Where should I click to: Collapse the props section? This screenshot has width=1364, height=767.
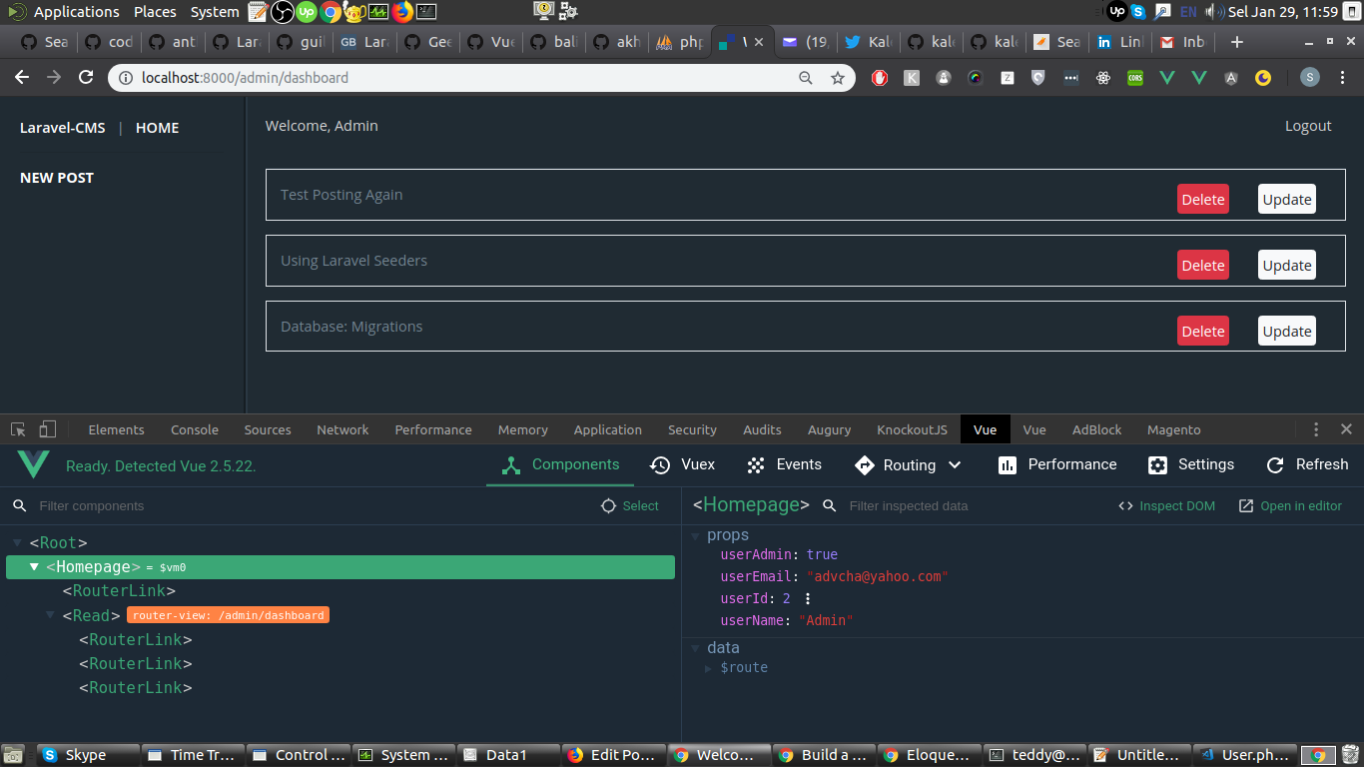click(x=696, y=536)
